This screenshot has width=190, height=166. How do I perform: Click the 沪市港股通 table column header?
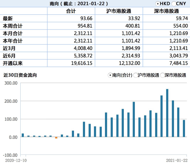(x=119, y=11)
